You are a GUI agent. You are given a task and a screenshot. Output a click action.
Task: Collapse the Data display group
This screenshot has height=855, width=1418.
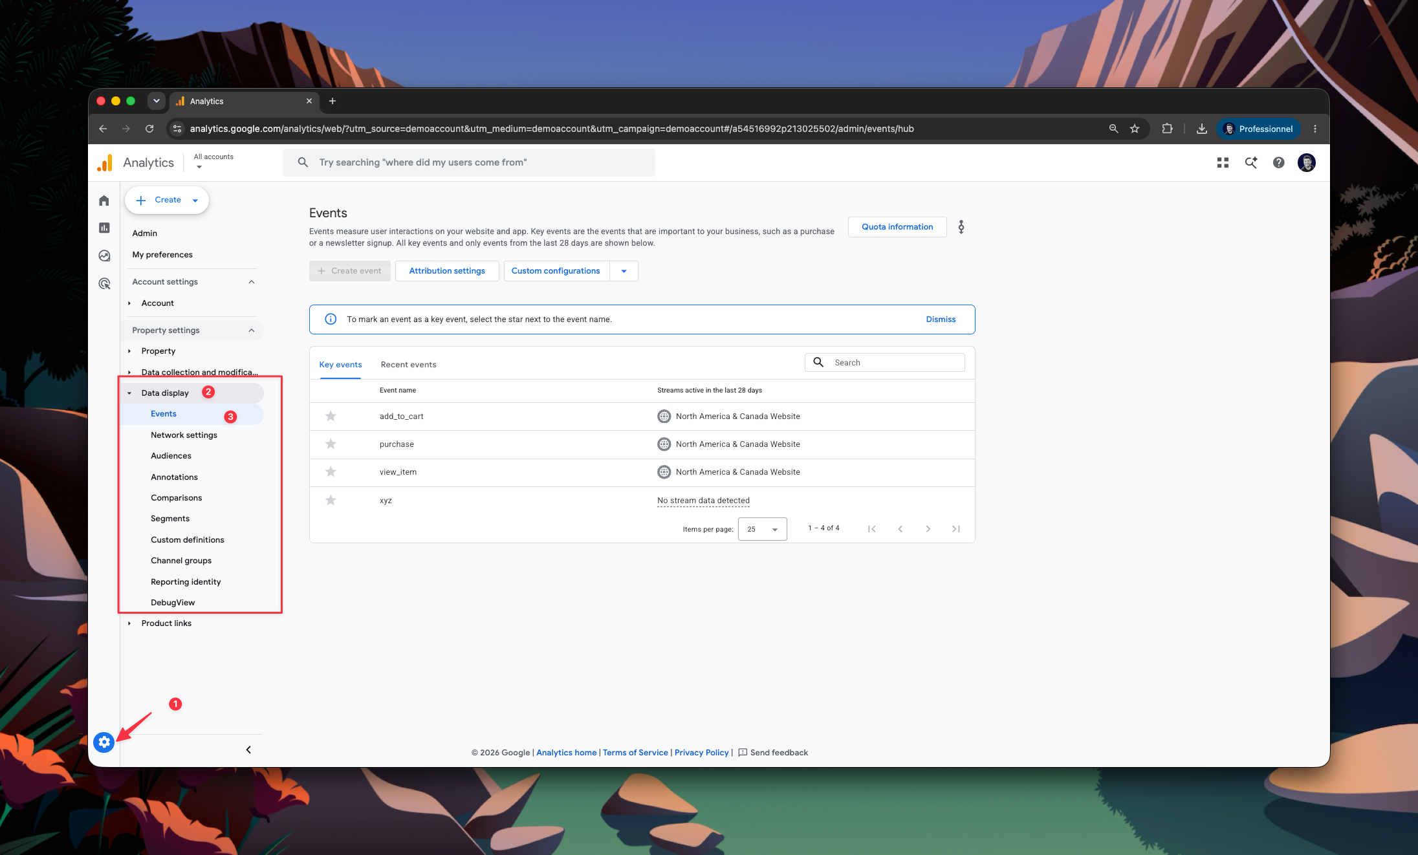(129, 393)
